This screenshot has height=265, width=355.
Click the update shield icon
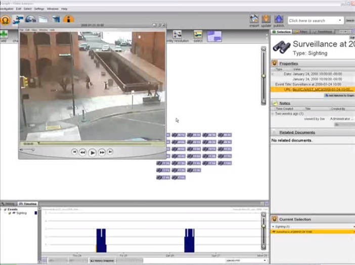(x=266, y=19)
